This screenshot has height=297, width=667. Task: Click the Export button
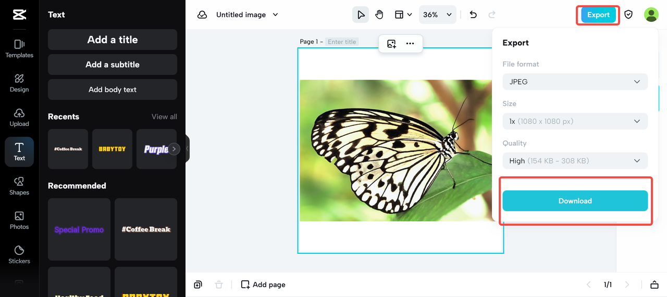pos(598,15)
